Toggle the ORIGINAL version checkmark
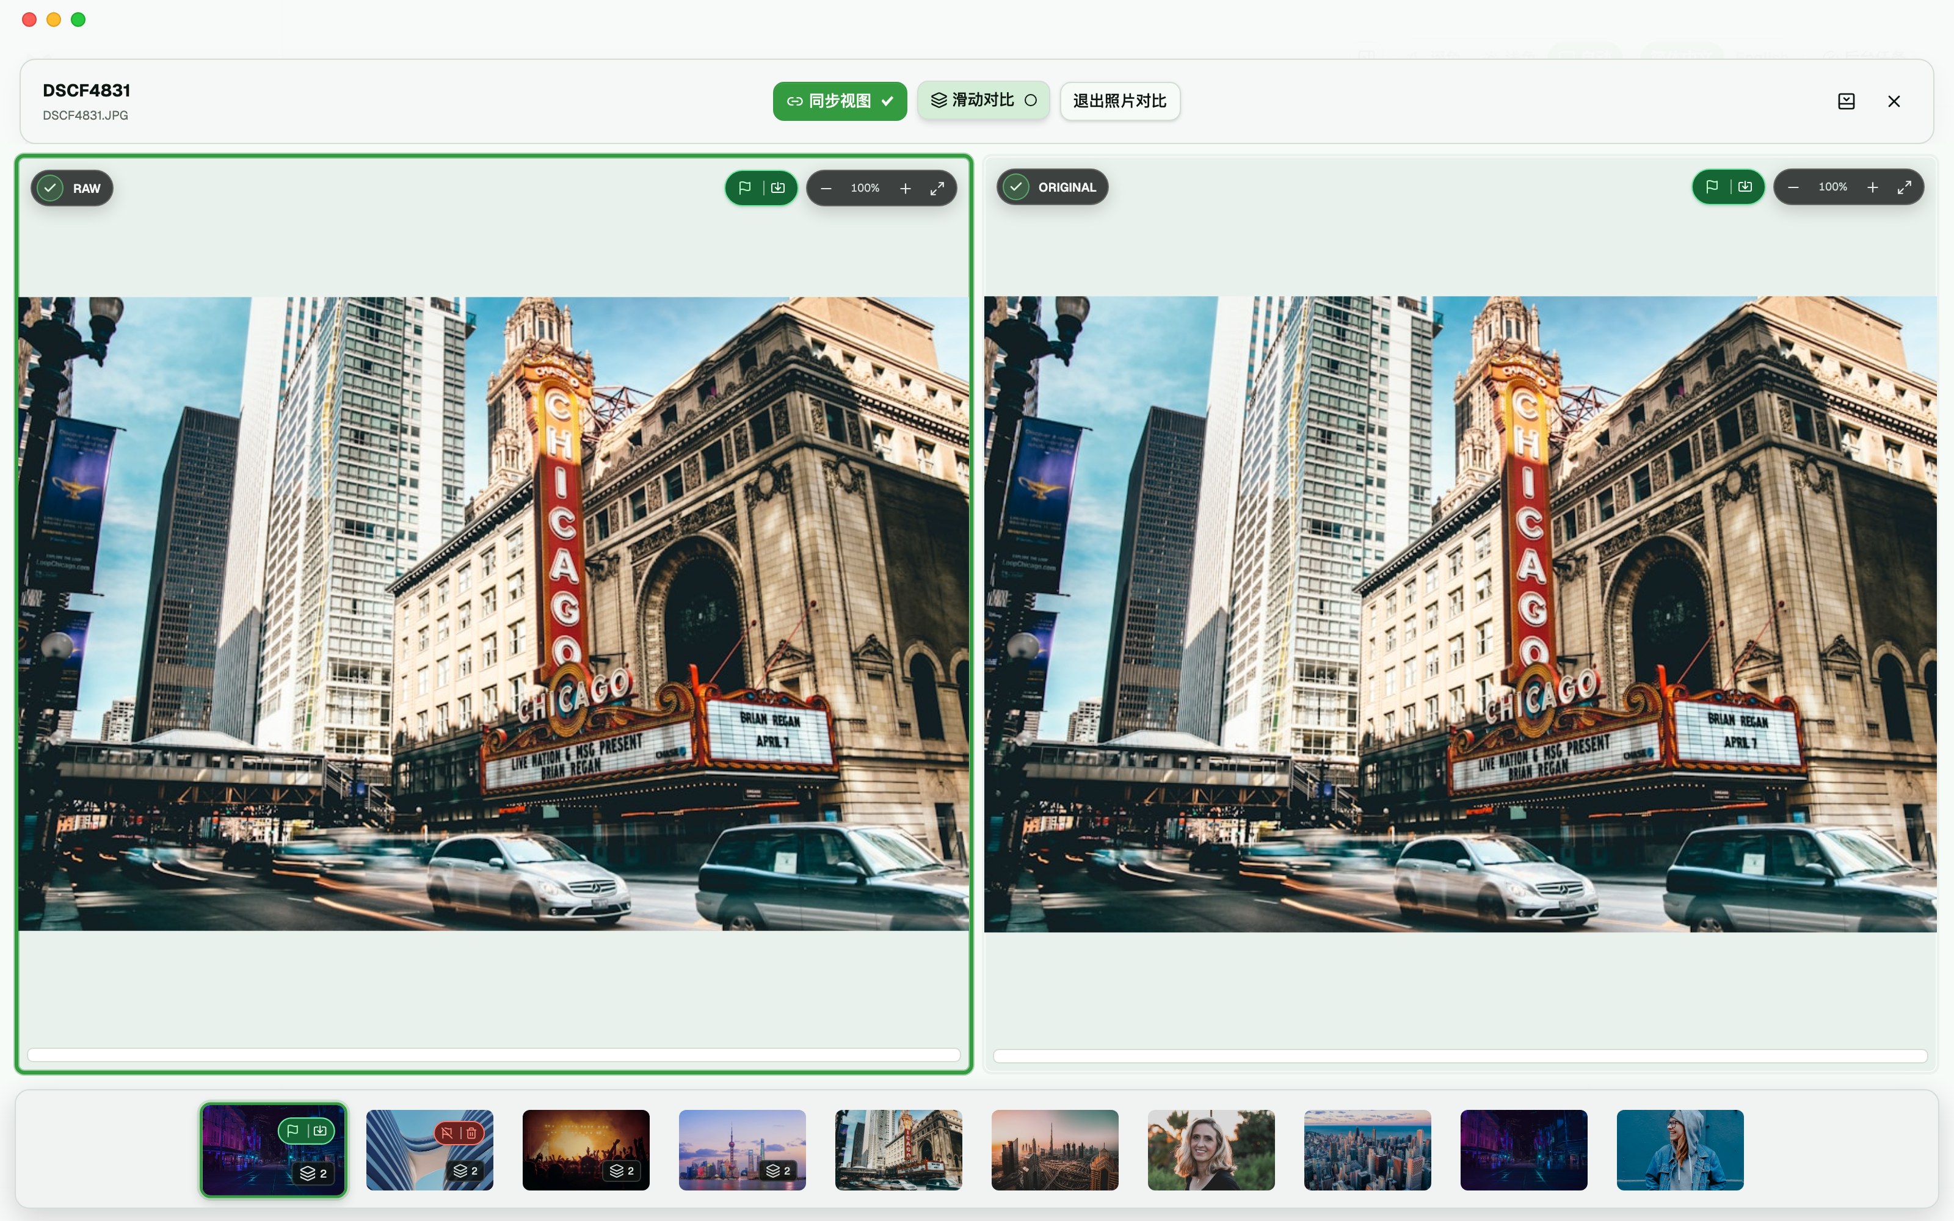1954x1221 pixels. [1015, 187]
